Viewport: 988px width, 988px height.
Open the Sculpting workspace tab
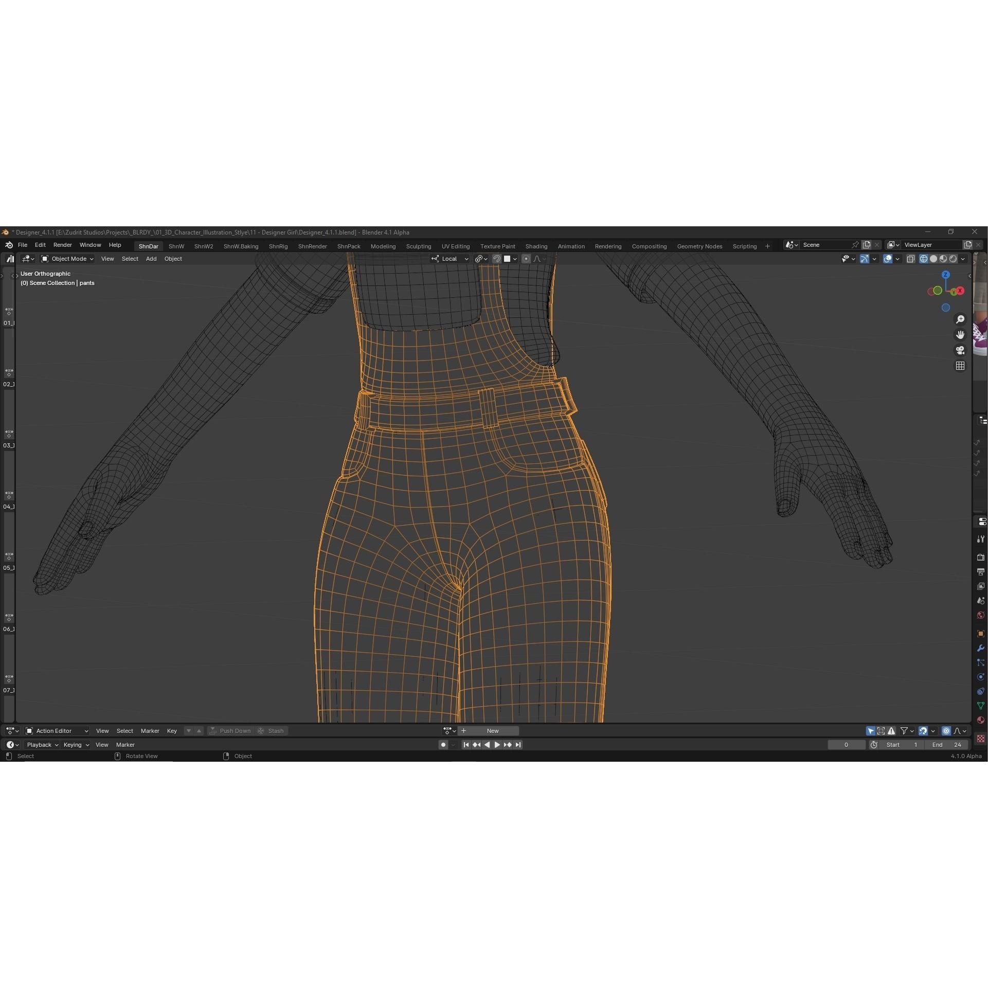[419, 246]
